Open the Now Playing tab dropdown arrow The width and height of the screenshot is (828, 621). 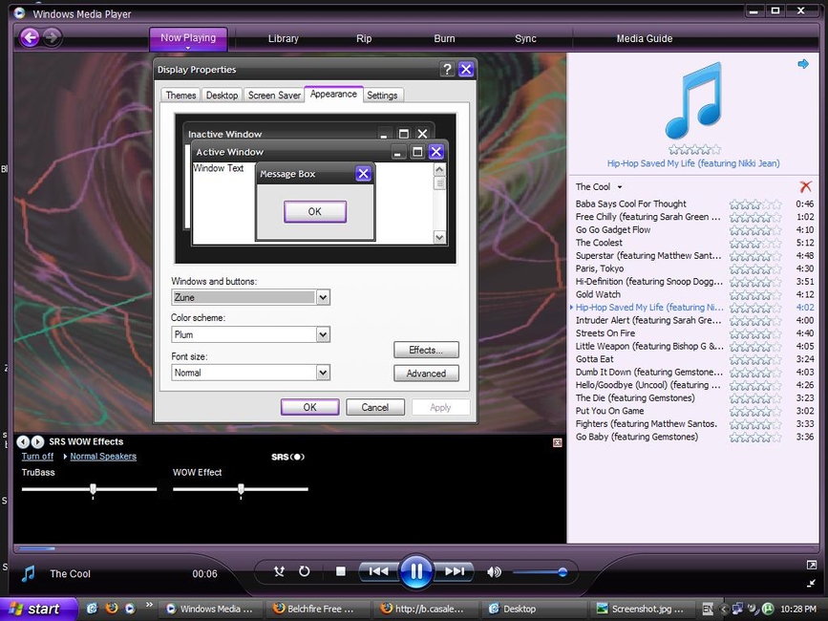(x=188, y=48)
